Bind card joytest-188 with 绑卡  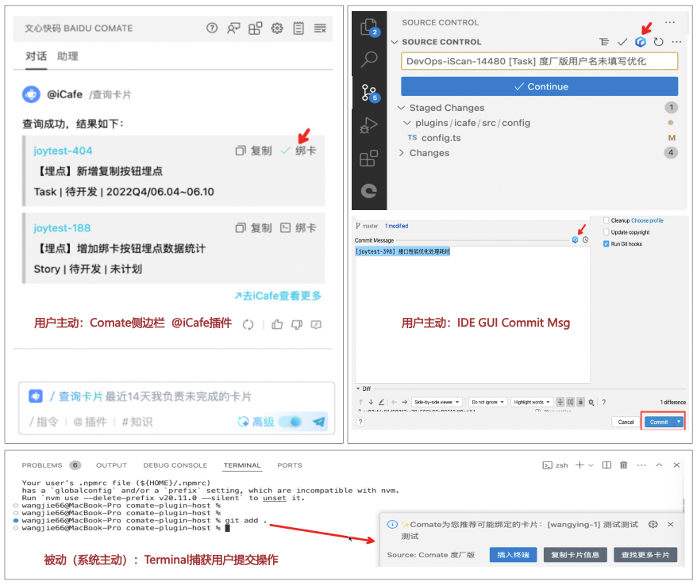tap(298, 228)
